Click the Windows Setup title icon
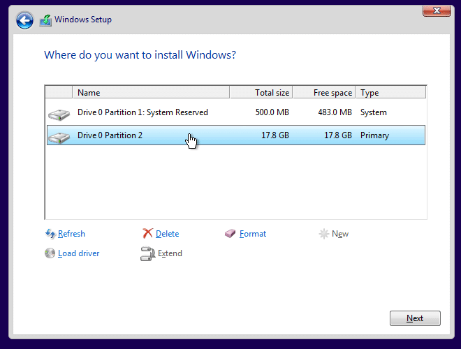 point(45,20)
